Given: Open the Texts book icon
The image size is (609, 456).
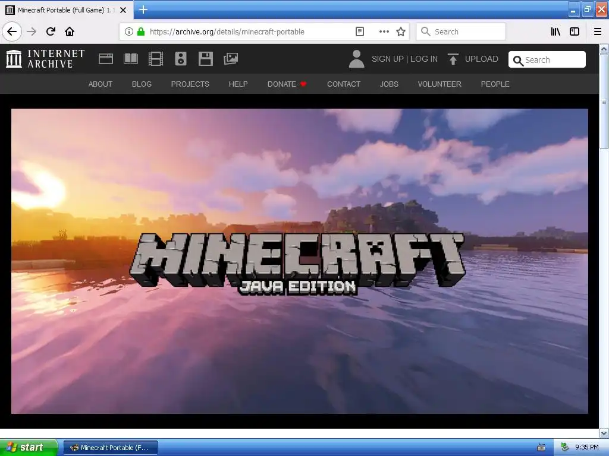Looking at the screenshot, I should coord(131,59).
